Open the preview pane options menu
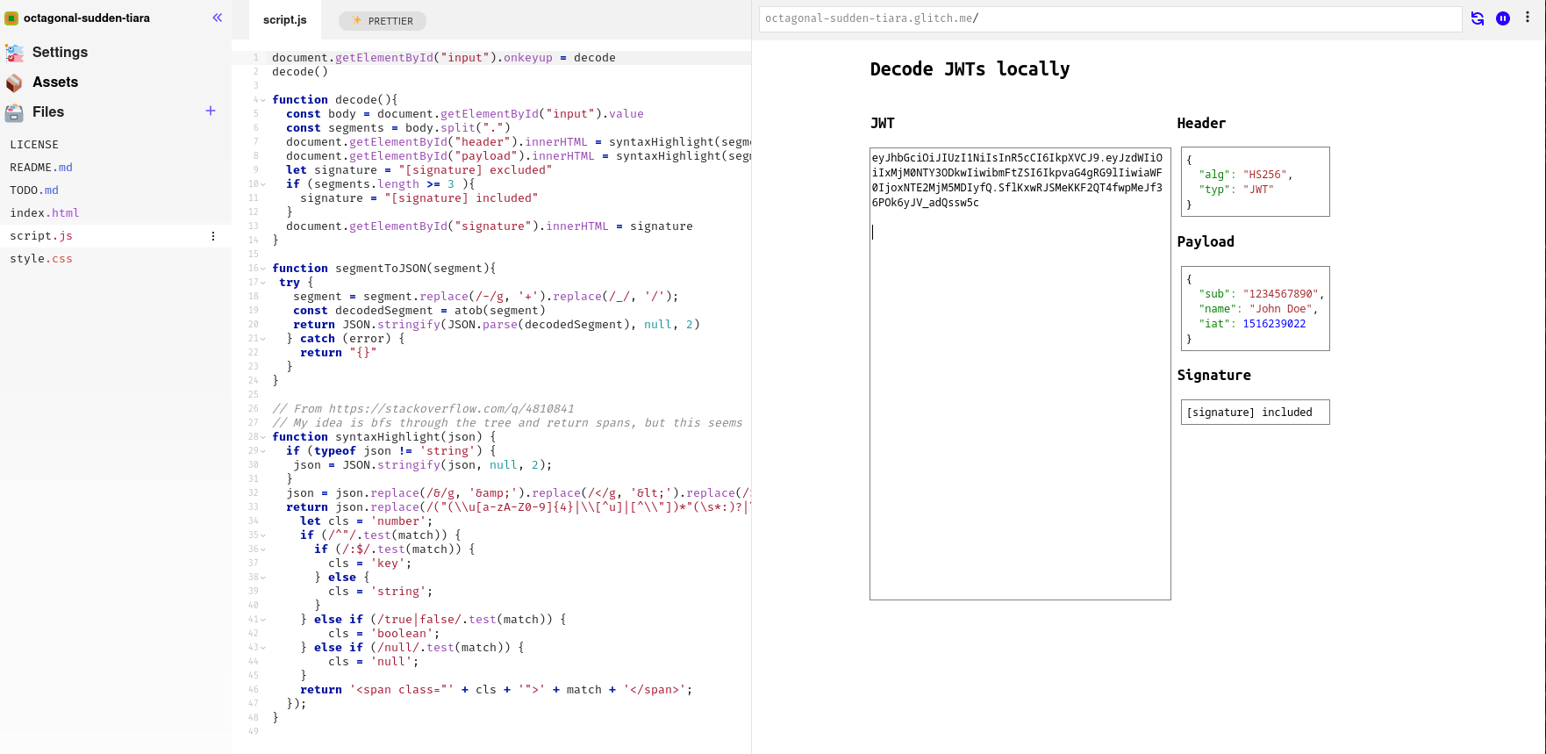 point(1528,18)
